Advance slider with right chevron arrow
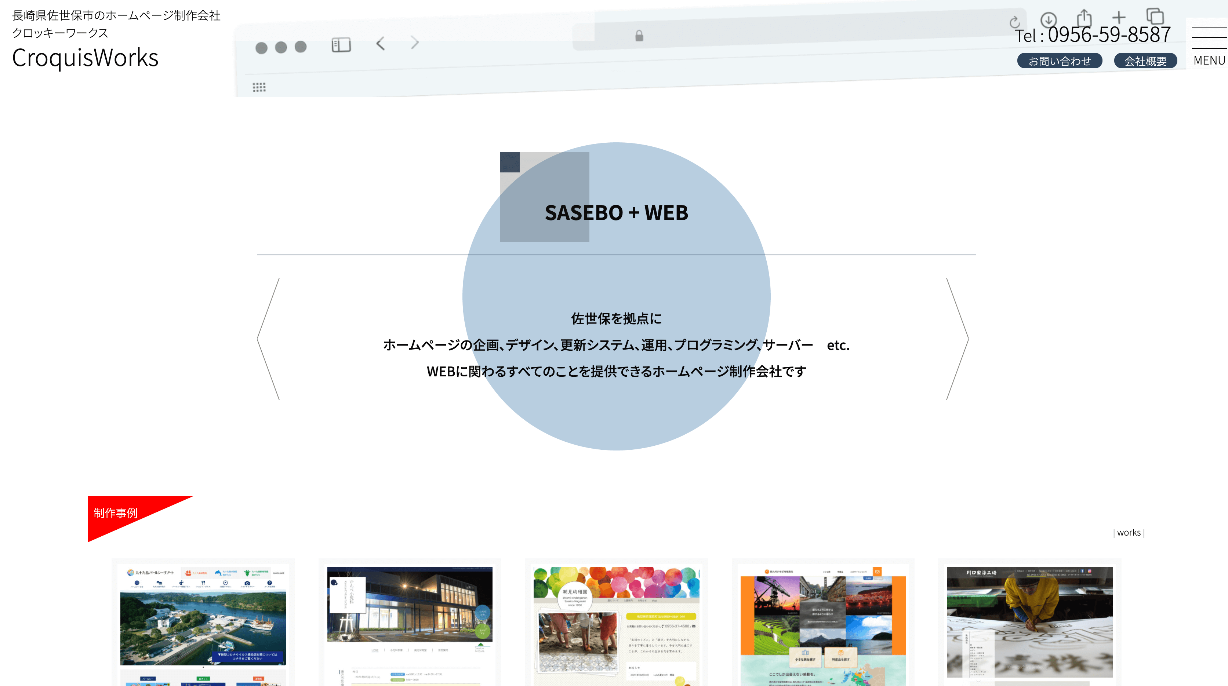This screenshot has height=686, width=1228. pyautogui.click(x=957, y=339)
